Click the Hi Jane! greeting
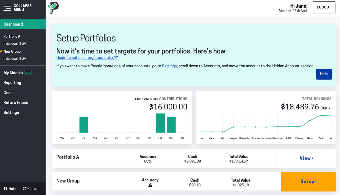Viewport: 340px width, 195px height. coord(299,6)
